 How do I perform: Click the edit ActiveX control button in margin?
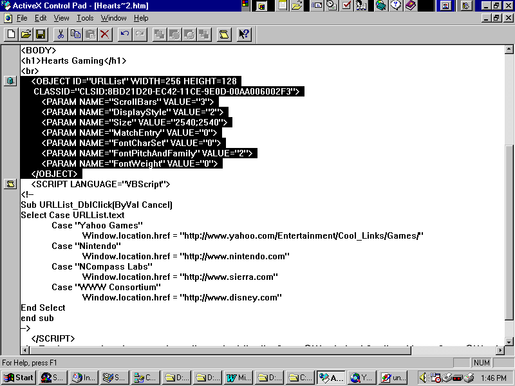(10, 81)
